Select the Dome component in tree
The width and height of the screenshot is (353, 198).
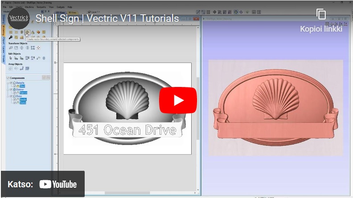point(23,103)
